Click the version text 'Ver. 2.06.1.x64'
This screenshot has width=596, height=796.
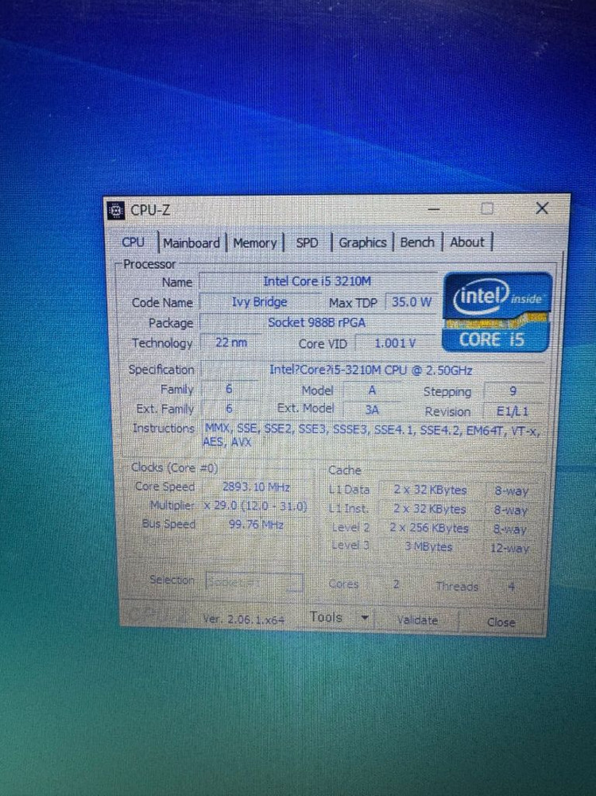(243, 619)
